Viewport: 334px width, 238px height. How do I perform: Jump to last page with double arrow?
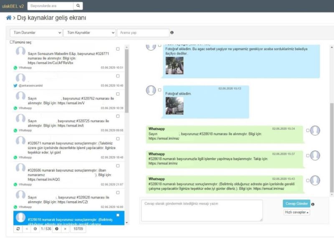pyautogui.click(x=65, y=229)
